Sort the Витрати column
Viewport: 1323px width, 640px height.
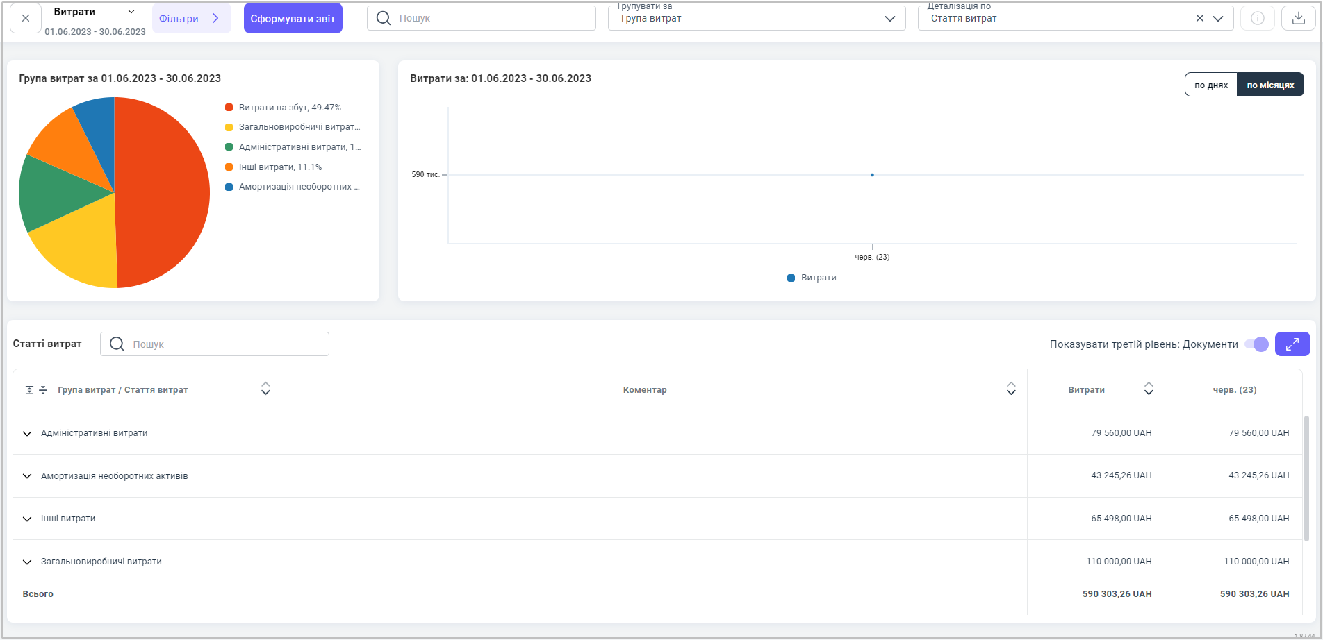coord(1149,389)
